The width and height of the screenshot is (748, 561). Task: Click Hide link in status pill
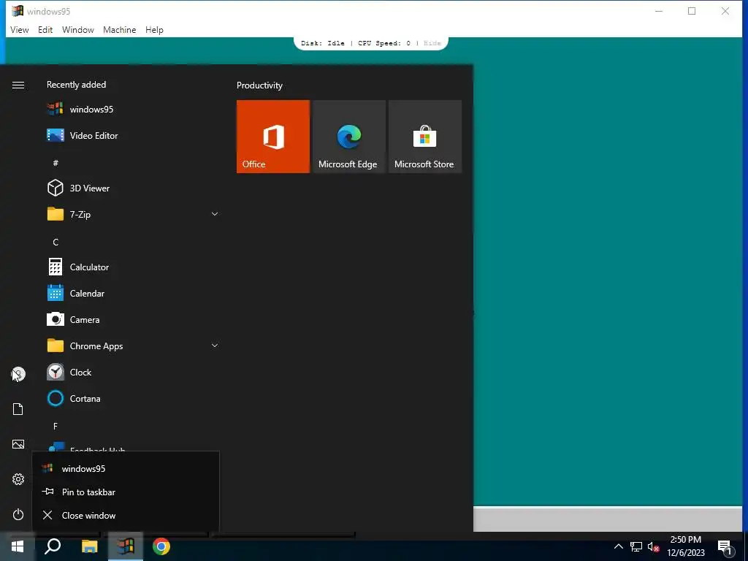432,43
